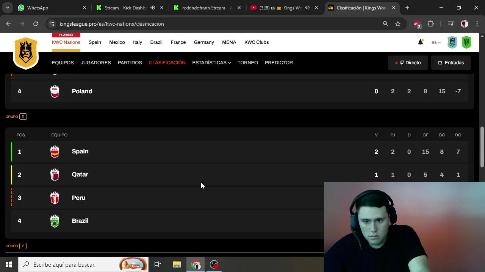Viewport: 485px width, 272px height.
Task: Open Chrome profile avatar
Action: (465, 24)
